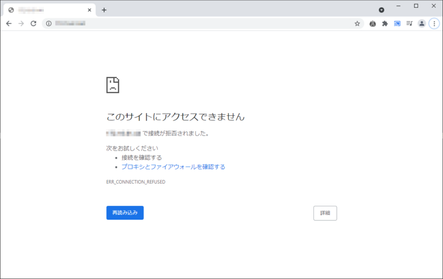443x279 pixels.
Task: Open the tab search dropdown arrow
Action: [x=382, y=10]
